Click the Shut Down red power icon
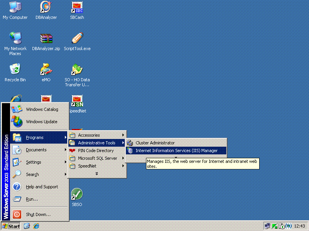 point(17,214)
